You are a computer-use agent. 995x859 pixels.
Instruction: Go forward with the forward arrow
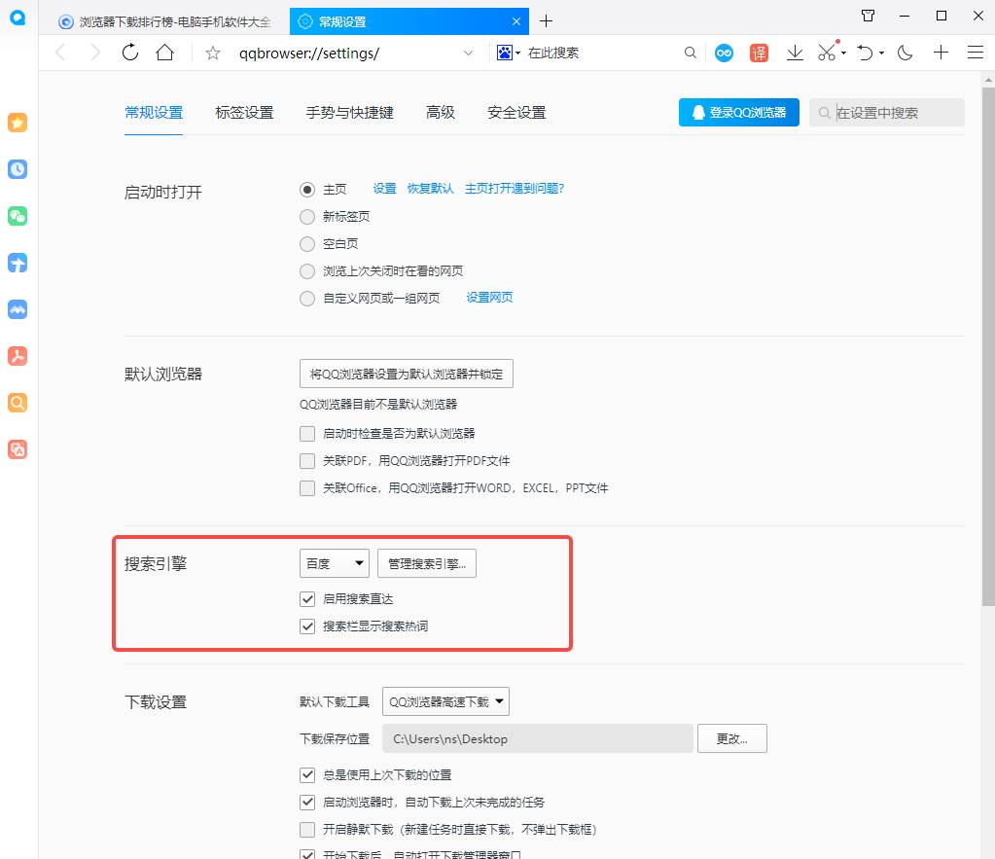point(95,53)
